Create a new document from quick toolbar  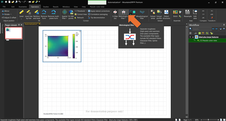9,2
